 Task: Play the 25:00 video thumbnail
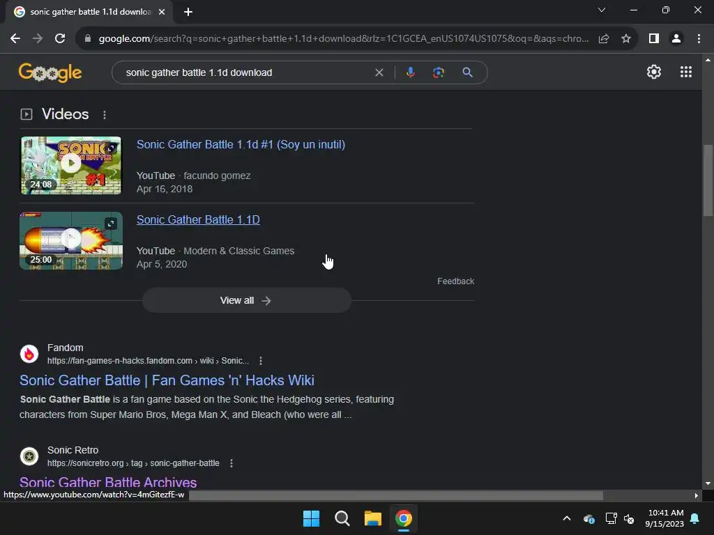(71, 238)
